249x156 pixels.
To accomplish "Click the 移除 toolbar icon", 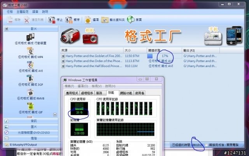I will 10,20.
